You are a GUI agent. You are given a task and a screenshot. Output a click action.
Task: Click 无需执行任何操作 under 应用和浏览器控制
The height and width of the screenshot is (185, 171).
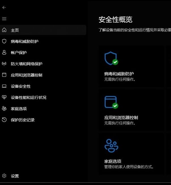pos(120,123)
